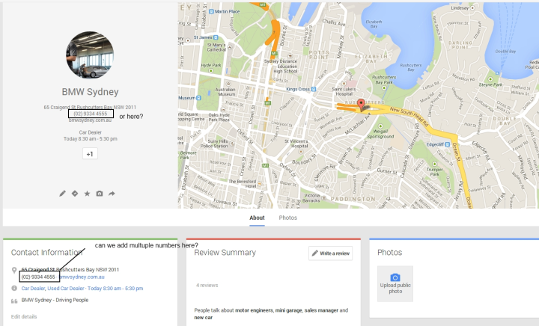The image size is (539, 326).
Task: Click BMW Sydney - Driving People tagline
Action: pyautogui.click(x=55, y=300)
